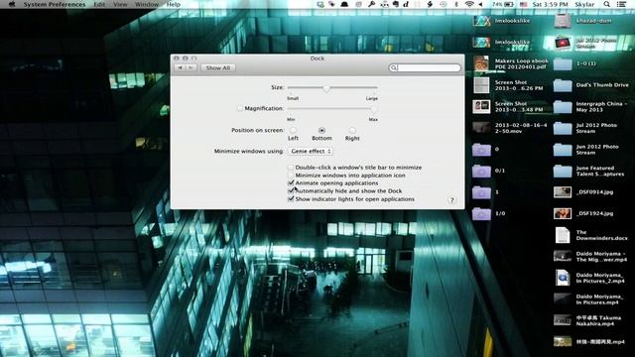Viewport: 635px width, 357px height.
Task: Toggle Animate opening applications checkbox
Action: (291, 182)
